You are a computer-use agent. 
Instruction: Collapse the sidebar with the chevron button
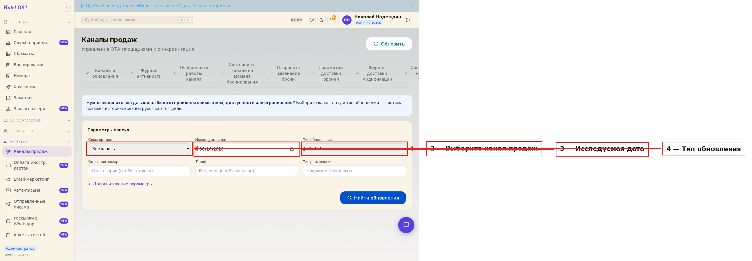pos(67,8)
